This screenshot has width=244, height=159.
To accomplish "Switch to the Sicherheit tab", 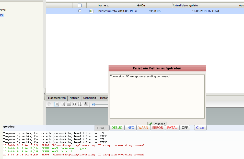I will pos(89,98).
